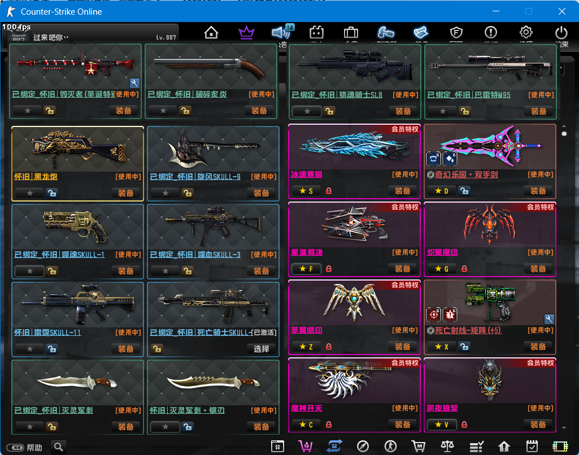This screenshot has height=455, width=579.
Task: Open the bottom bar event window icon
Action: (277, 447)
